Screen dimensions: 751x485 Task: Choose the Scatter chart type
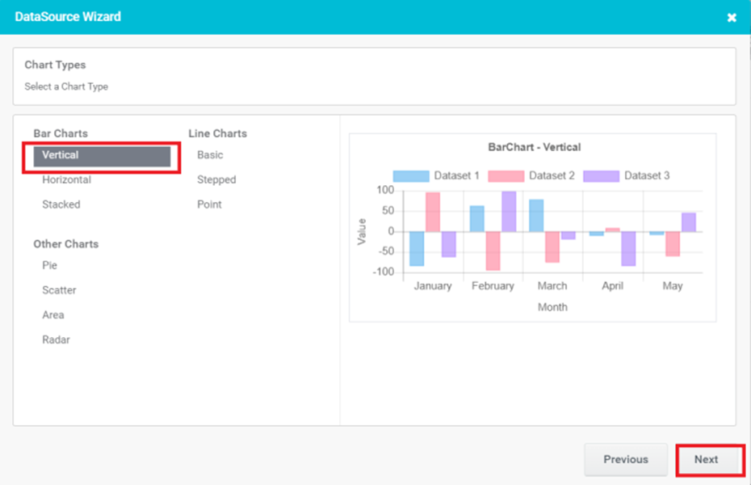pos(59,290)
